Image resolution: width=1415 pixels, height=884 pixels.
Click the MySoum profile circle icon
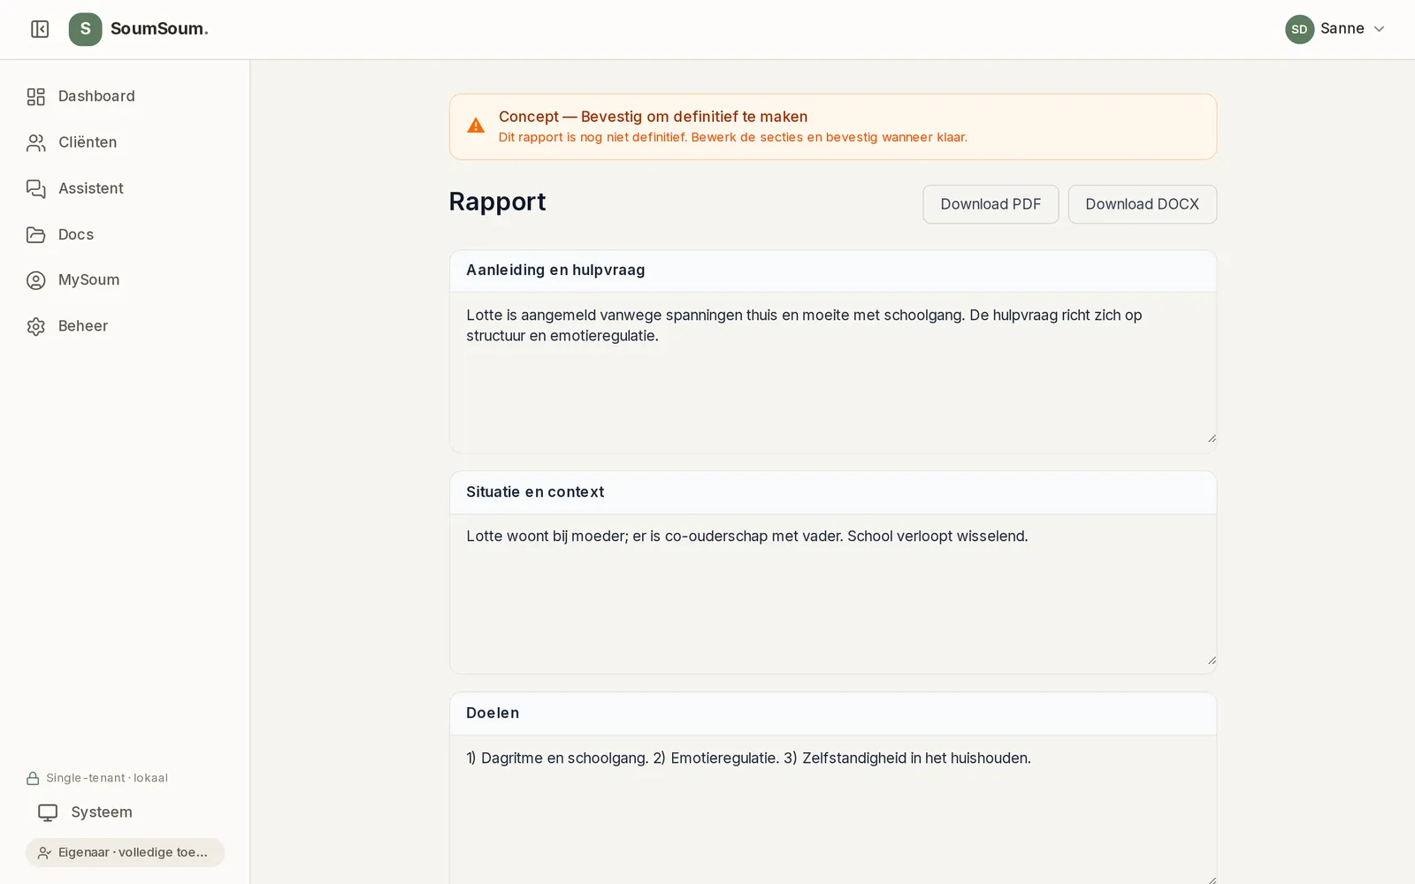(36, 280)
